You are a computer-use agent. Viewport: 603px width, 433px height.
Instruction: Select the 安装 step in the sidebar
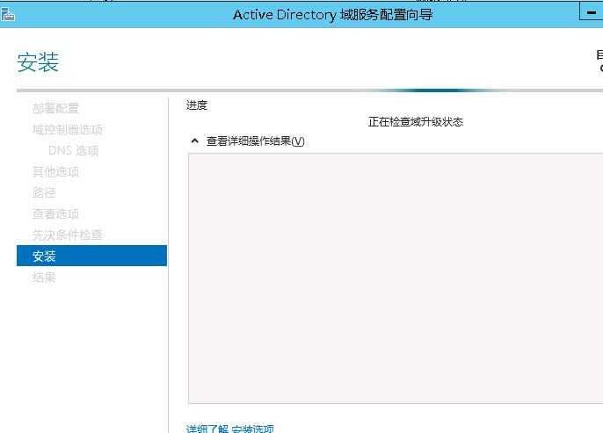(x=91, y=256)
